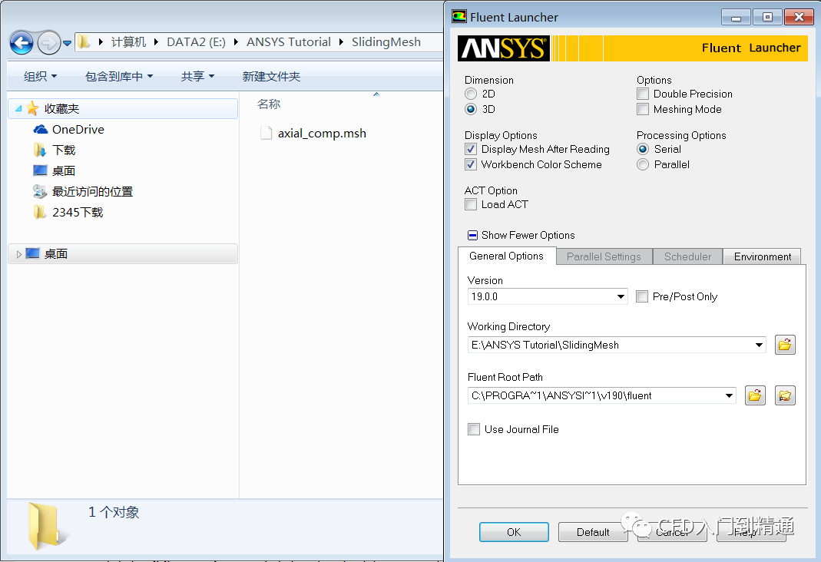821x562 pixels.
Task: Open recent locations dropdown arrow in Explorer
Action: tap(68, 44)
